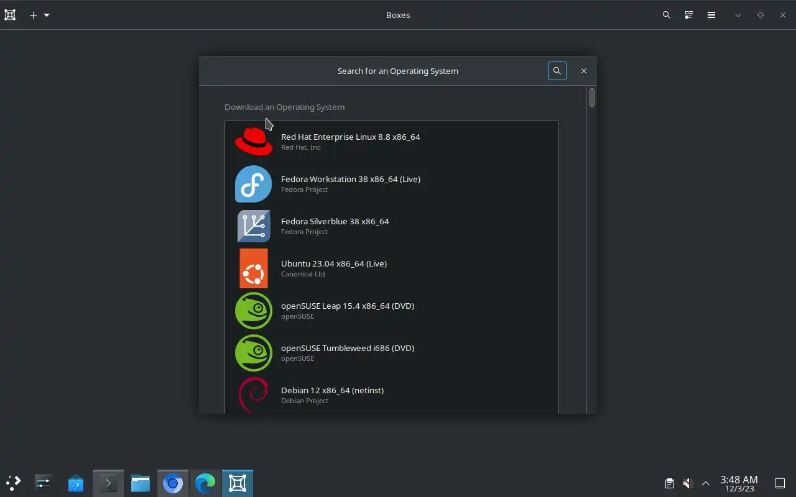
Task: Select openSUSE Leap 15.4 x86_64 (DVD)
Action: [392, 311]
